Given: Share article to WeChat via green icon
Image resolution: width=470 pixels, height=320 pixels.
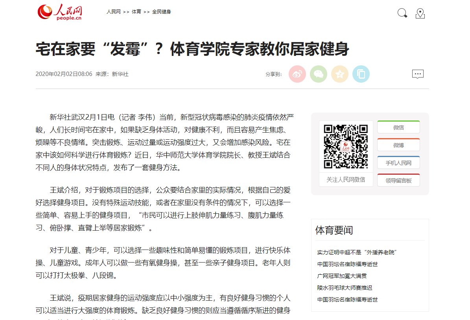Looking at the screenshot, I should pos(319,74).
